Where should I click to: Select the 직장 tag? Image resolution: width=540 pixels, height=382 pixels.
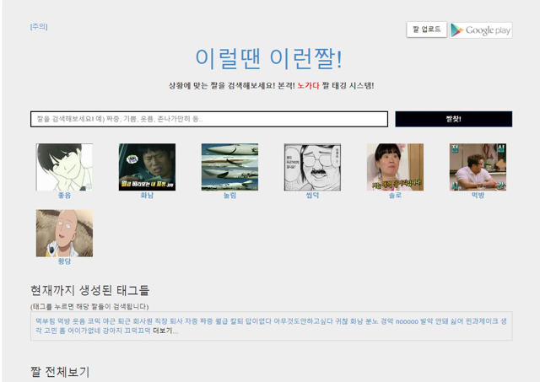[161, 321]
